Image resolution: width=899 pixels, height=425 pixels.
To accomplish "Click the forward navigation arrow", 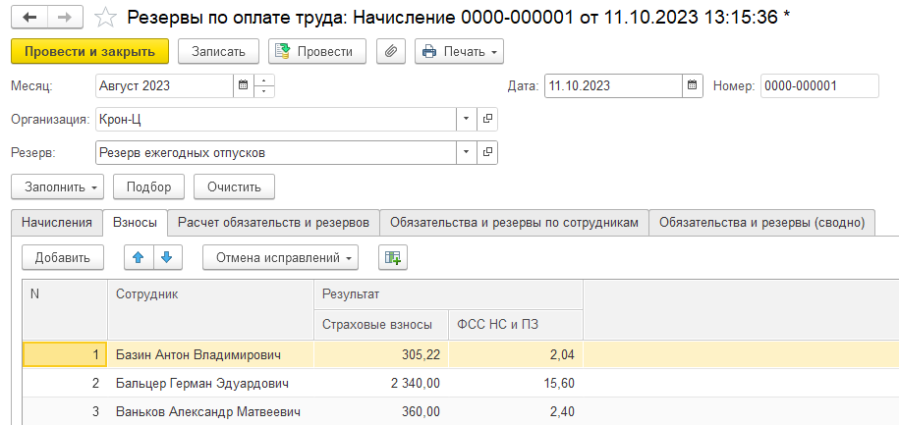I will click(64, 18).
